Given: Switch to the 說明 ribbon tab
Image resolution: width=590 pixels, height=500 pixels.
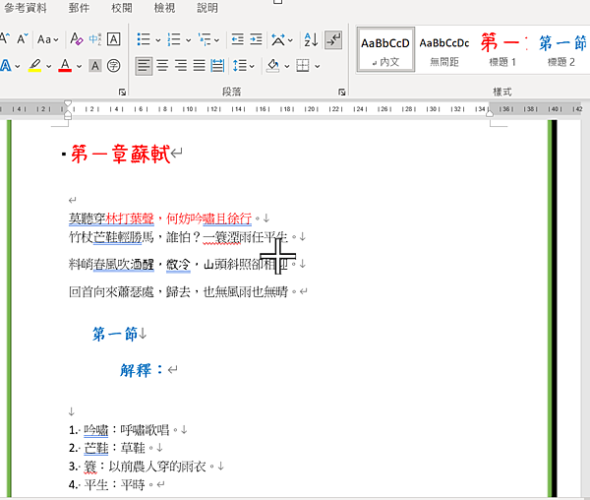Looking at the screenshot, I should (x=207, y=8).
